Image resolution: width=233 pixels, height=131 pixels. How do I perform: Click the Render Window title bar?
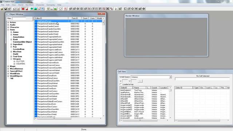point(166,16)
